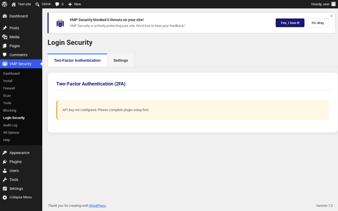Viewport: 338px width, 211px height.
Task: Click the Tools wrench icon
Action: [x=5, y=180]
